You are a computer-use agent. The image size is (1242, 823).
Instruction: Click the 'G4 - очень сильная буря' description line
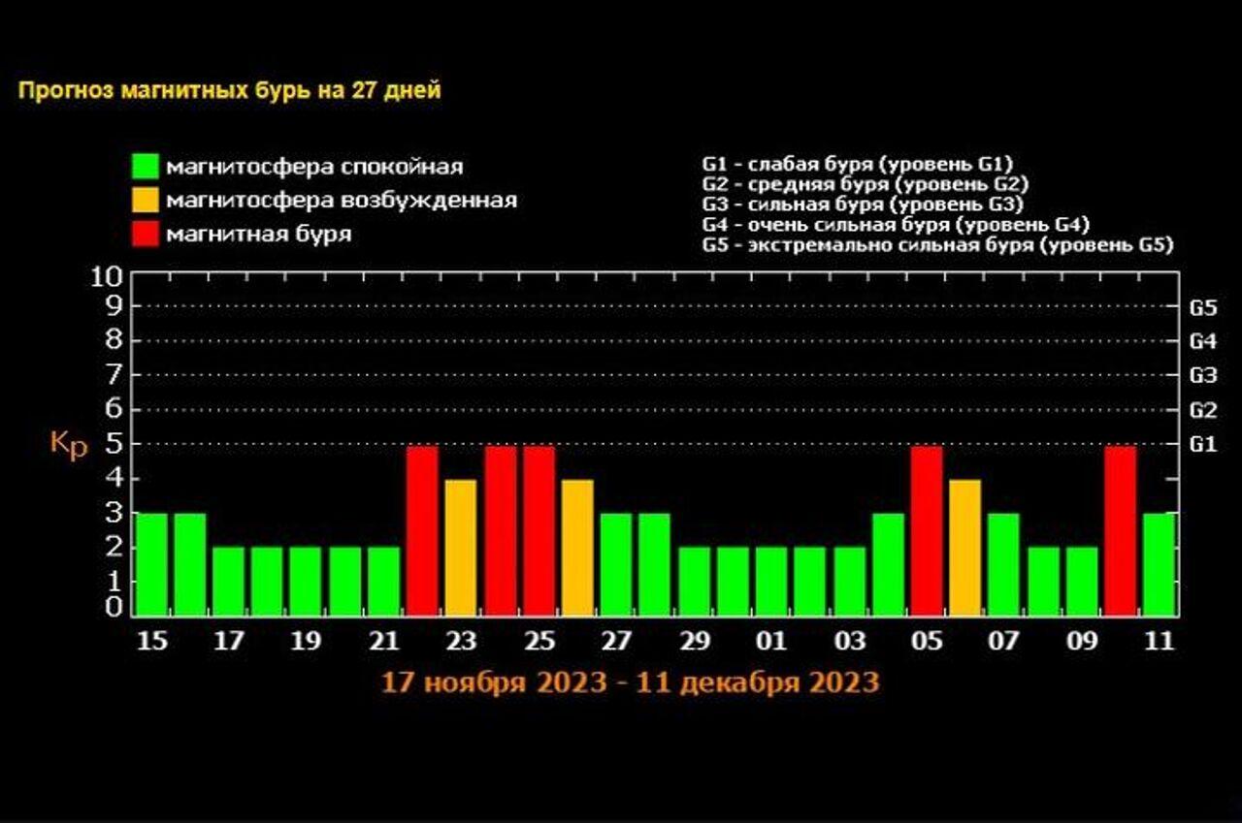click(896, 224)
